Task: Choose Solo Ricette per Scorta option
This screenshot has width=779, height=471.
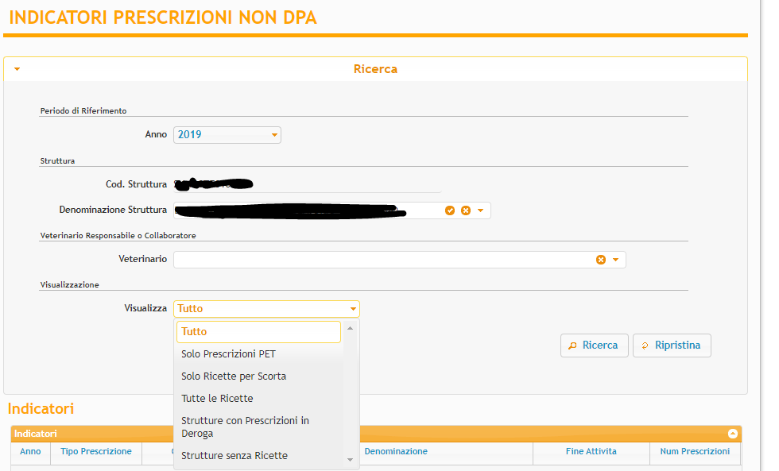Action: click(x=258, y=376)
